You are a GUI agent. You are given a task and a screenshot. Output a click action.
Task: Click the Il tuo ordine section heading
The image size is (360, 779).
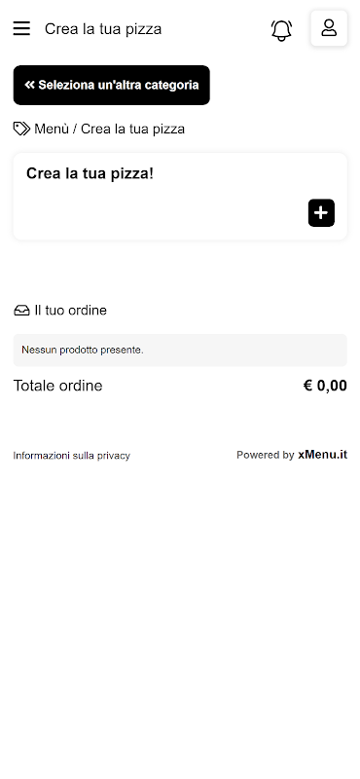[x=70, y=310]
